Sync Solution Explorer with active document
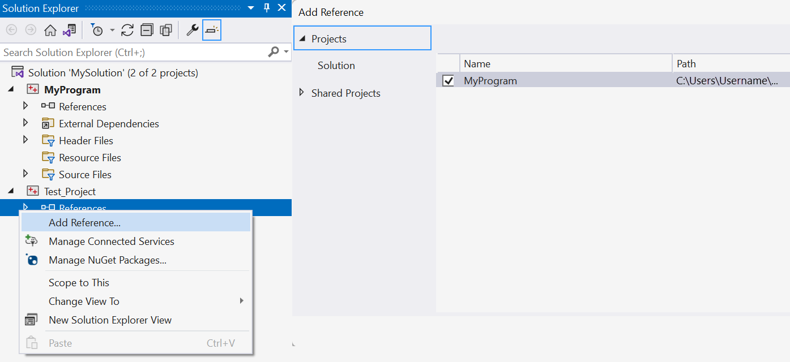The width and height of the screenshot is (790, 362). point(69,29)
